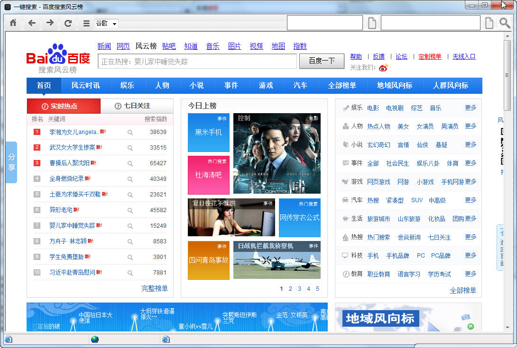Image resolution: width=517 pixels, height=348 pixels.
Task: Click the forward arrow navigation icon
Action: 50,23
